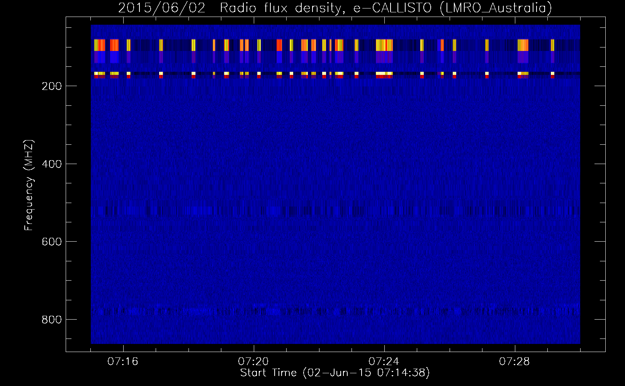Click the 07:24 time tick label
This screenshot has width=625, height=386.
pyautogui.click(x=384, y=362)
